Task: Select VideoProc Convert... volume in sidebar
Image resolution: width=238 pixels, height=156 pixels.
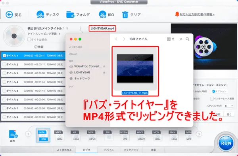Action: 85,66
